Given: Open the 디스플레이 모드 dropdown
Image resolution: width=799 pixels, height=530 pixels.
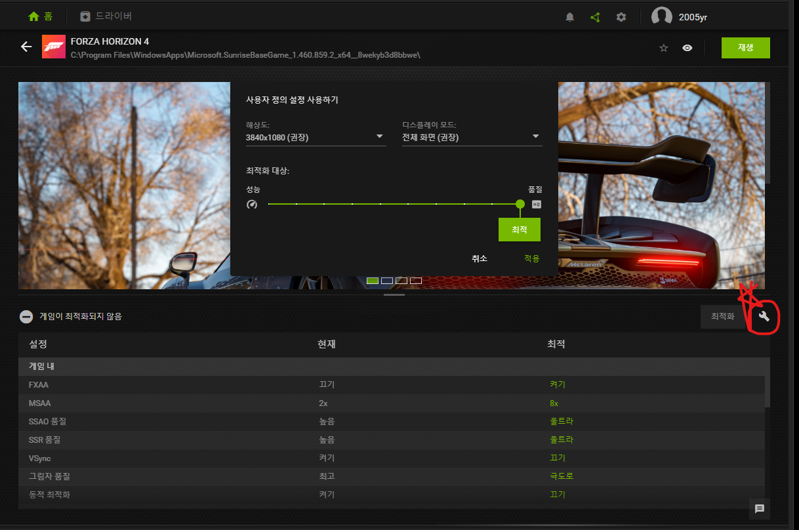Looking at the screenshot, I should (472, 137).
